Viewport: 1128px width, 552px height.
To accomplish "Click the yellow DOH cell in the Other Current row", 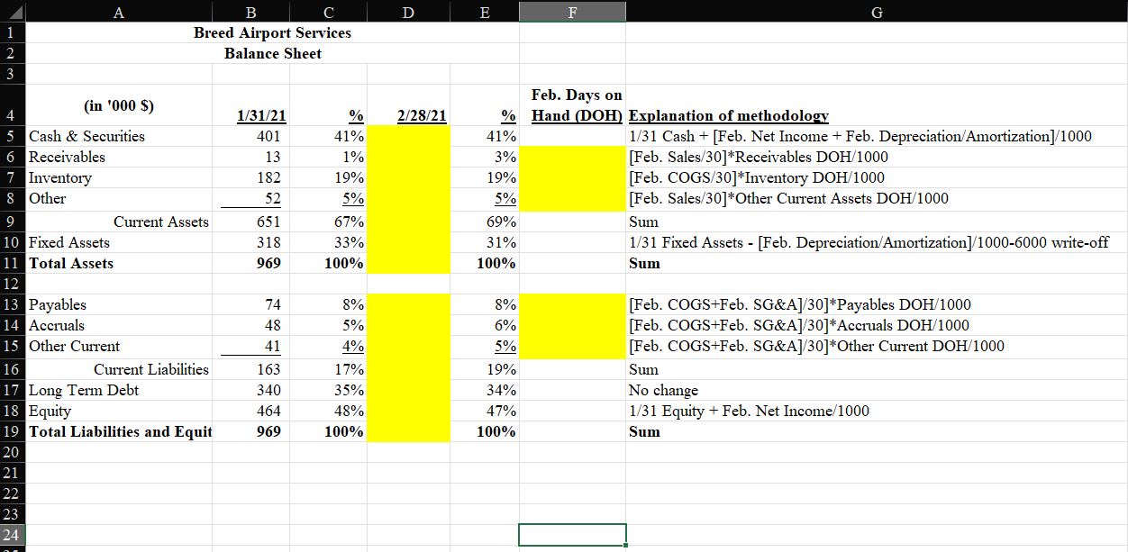I will pyautogui.click(x=572, y=346).
